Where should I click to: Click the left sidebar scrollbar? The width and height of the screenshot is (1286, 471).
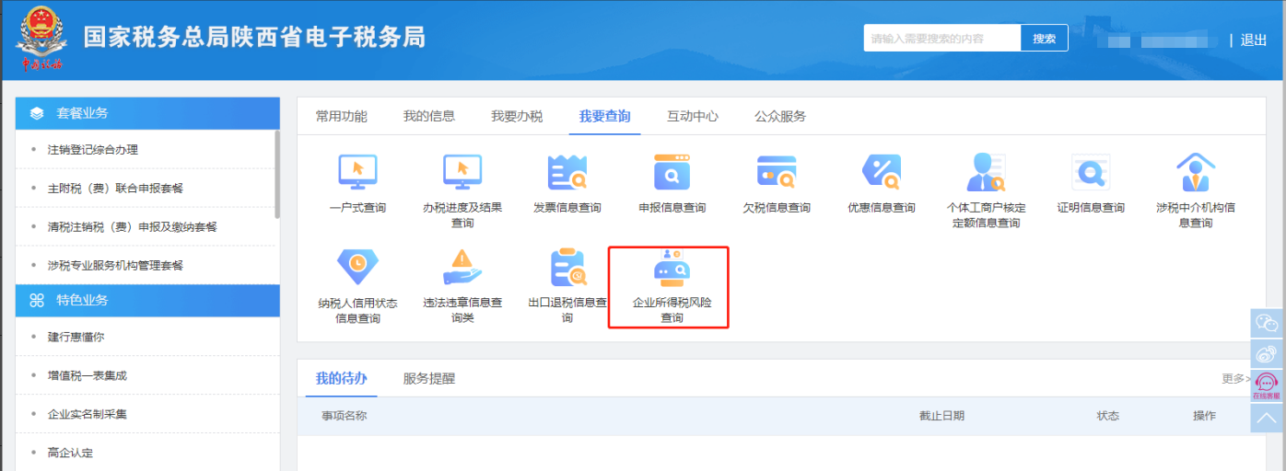click(x=277, y=173)
